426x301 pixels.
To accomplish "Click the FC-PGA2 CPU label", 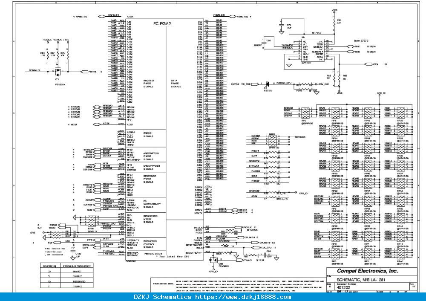I will coord(162,23).
